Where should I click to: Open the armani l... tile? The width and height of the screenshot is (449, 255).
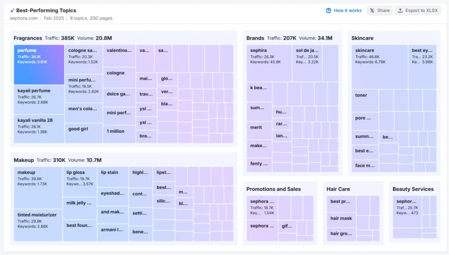[x=113, y=232]
